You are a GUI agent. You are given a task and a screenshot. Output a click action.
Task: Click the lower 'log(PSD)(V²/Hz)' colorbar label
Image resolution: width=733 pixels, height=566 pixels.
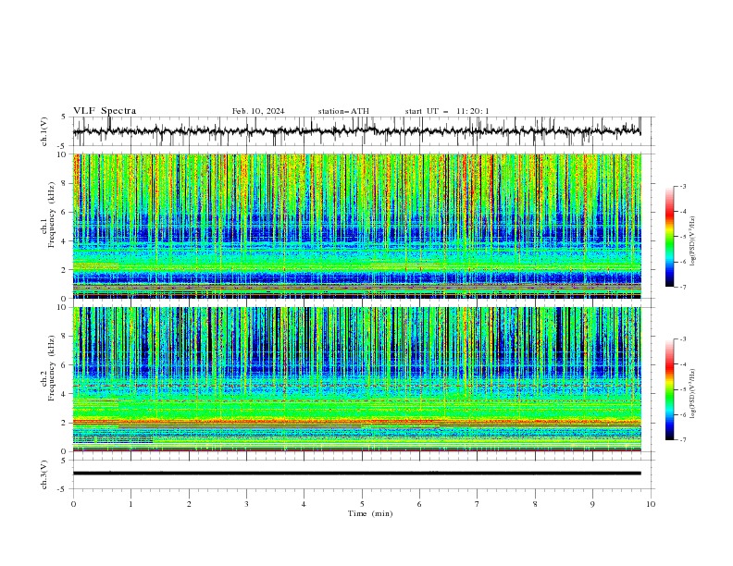(693, 394)
